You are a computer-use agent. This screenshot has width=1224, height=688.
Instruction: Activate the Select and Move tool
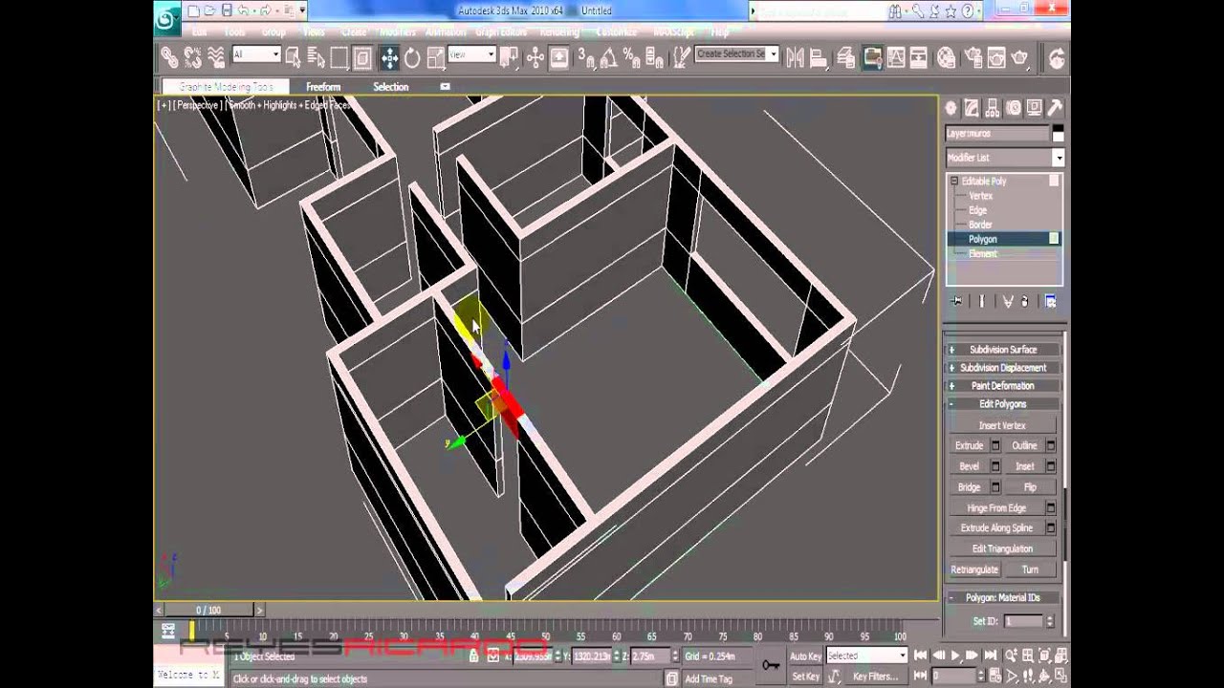(389, 58)
